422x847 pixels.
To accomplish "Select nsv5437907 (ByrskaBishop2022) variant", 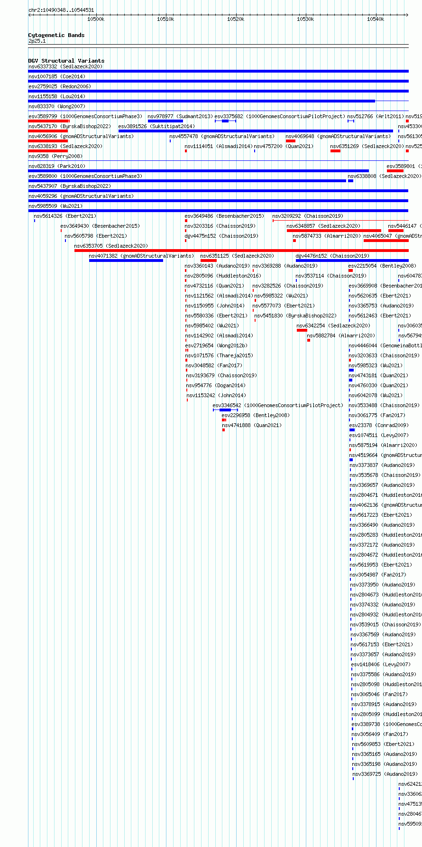I will point(69,186).
